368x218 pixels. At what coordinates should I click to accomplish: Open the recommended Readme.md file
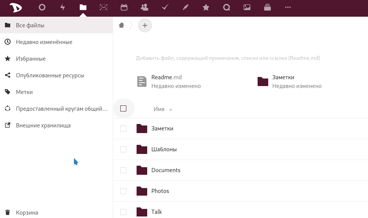166,77
